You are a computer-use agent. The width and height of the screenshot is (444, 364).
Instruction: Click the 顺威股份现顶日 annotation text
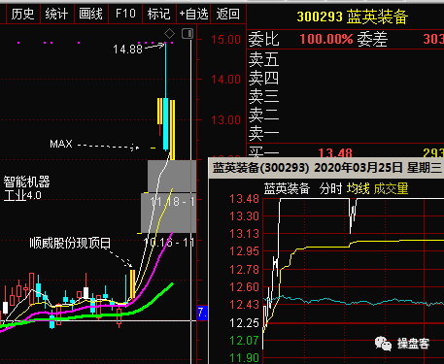click(x=70, y=243)
